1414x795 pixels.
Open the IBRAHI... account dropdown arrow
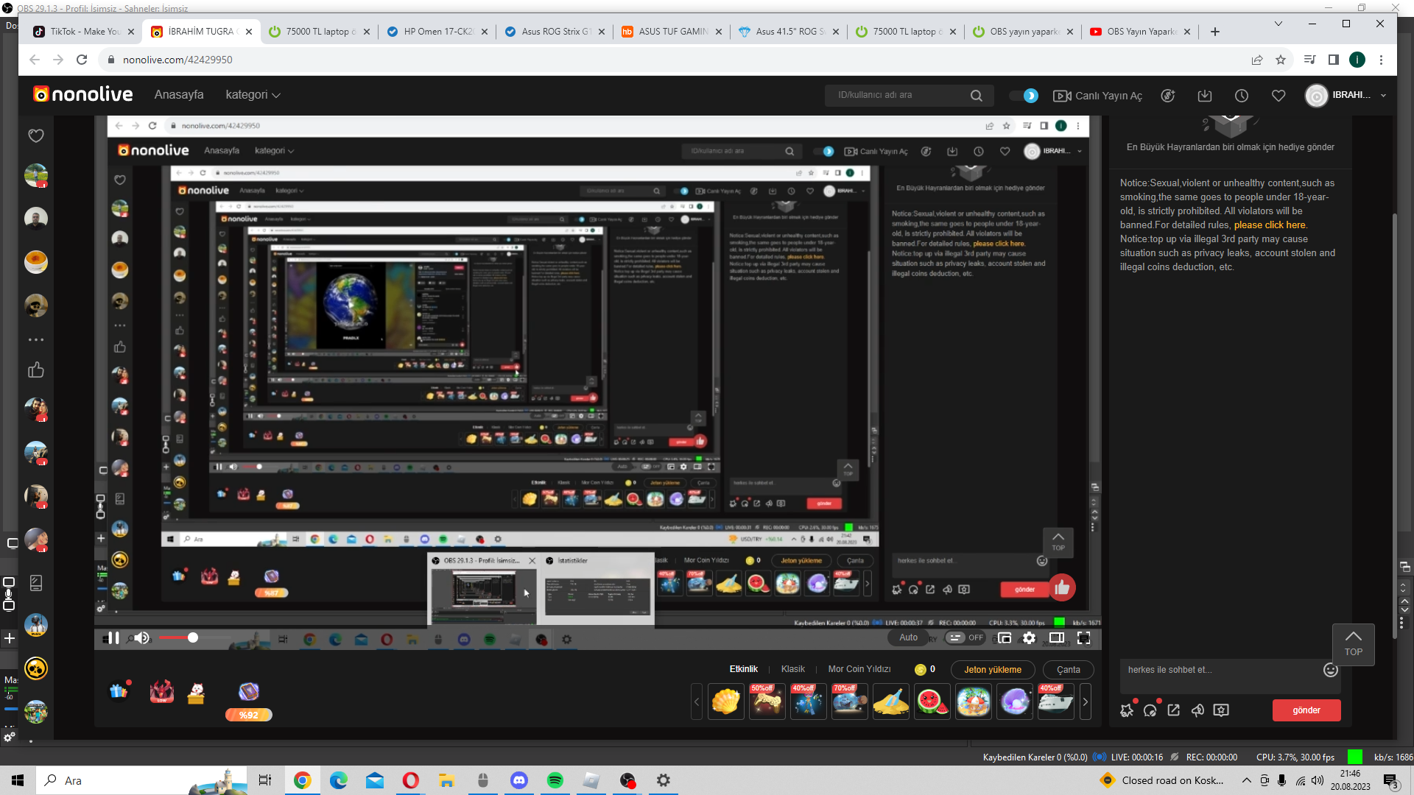click(1383, 96)
